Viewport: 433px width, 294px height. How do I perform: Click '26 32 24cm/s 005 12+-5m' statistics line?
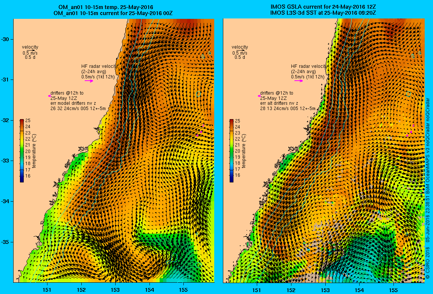[78, 109]
